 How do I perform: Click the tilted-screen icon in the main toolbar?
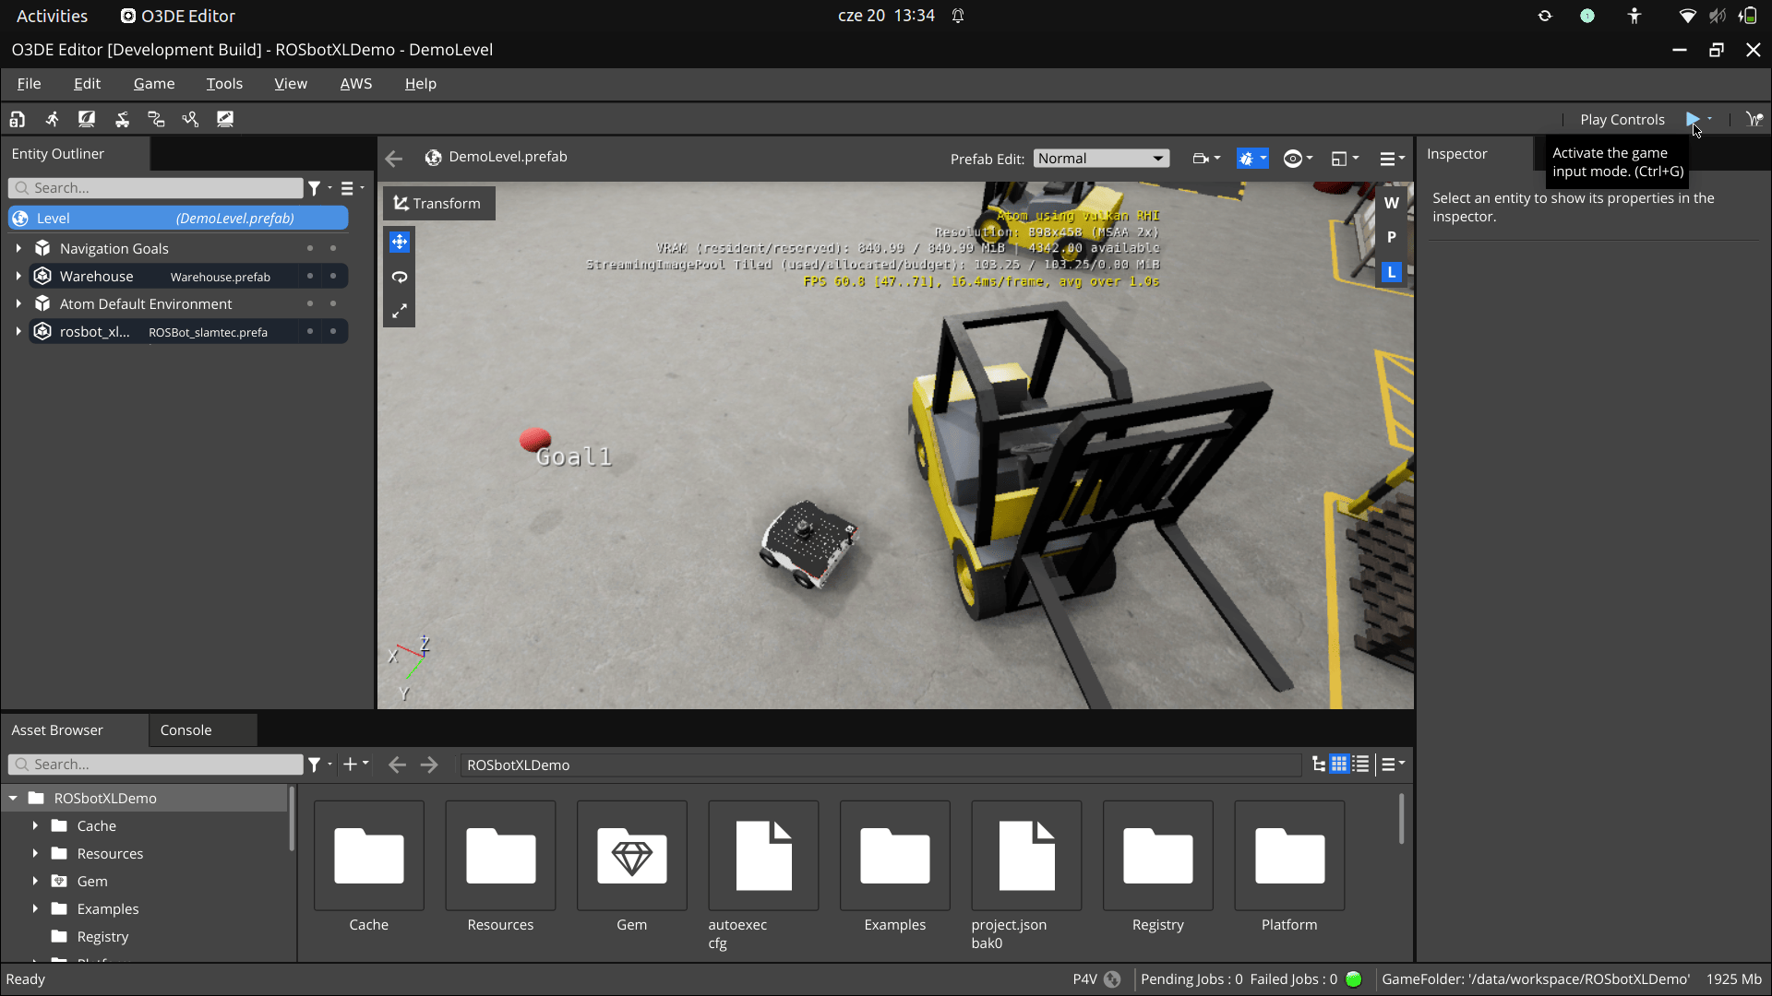click(87, 119)
